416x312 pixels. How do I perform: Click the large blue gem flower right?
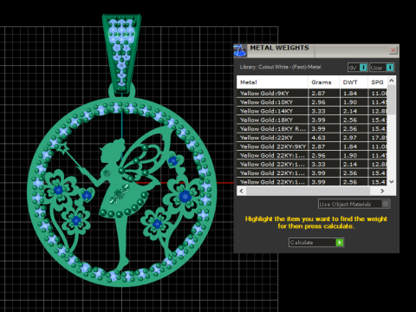tap(185, 197)
